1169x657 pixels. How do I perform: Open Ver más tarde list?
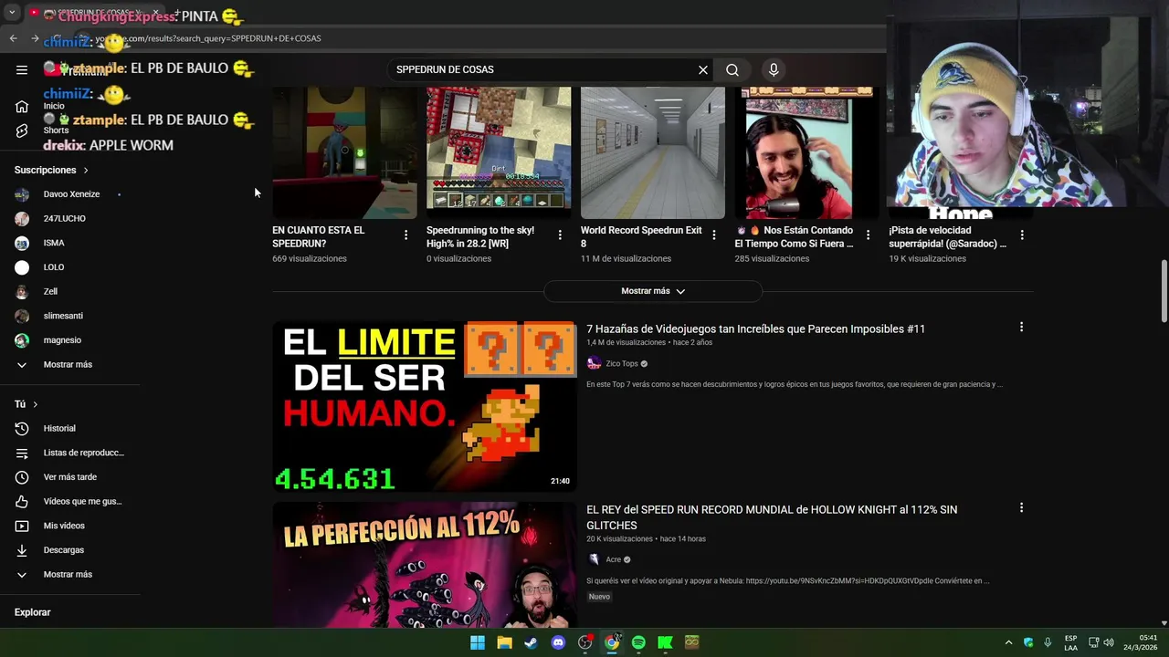click(70, 477)
